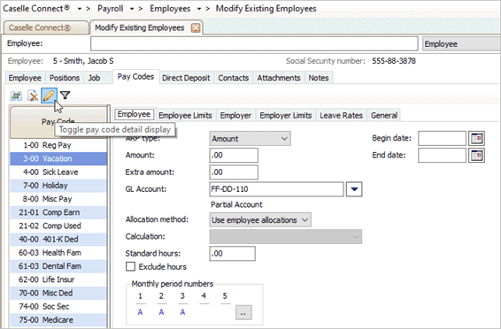Select pay code 62-00 Life Insur

coord(58,279)
